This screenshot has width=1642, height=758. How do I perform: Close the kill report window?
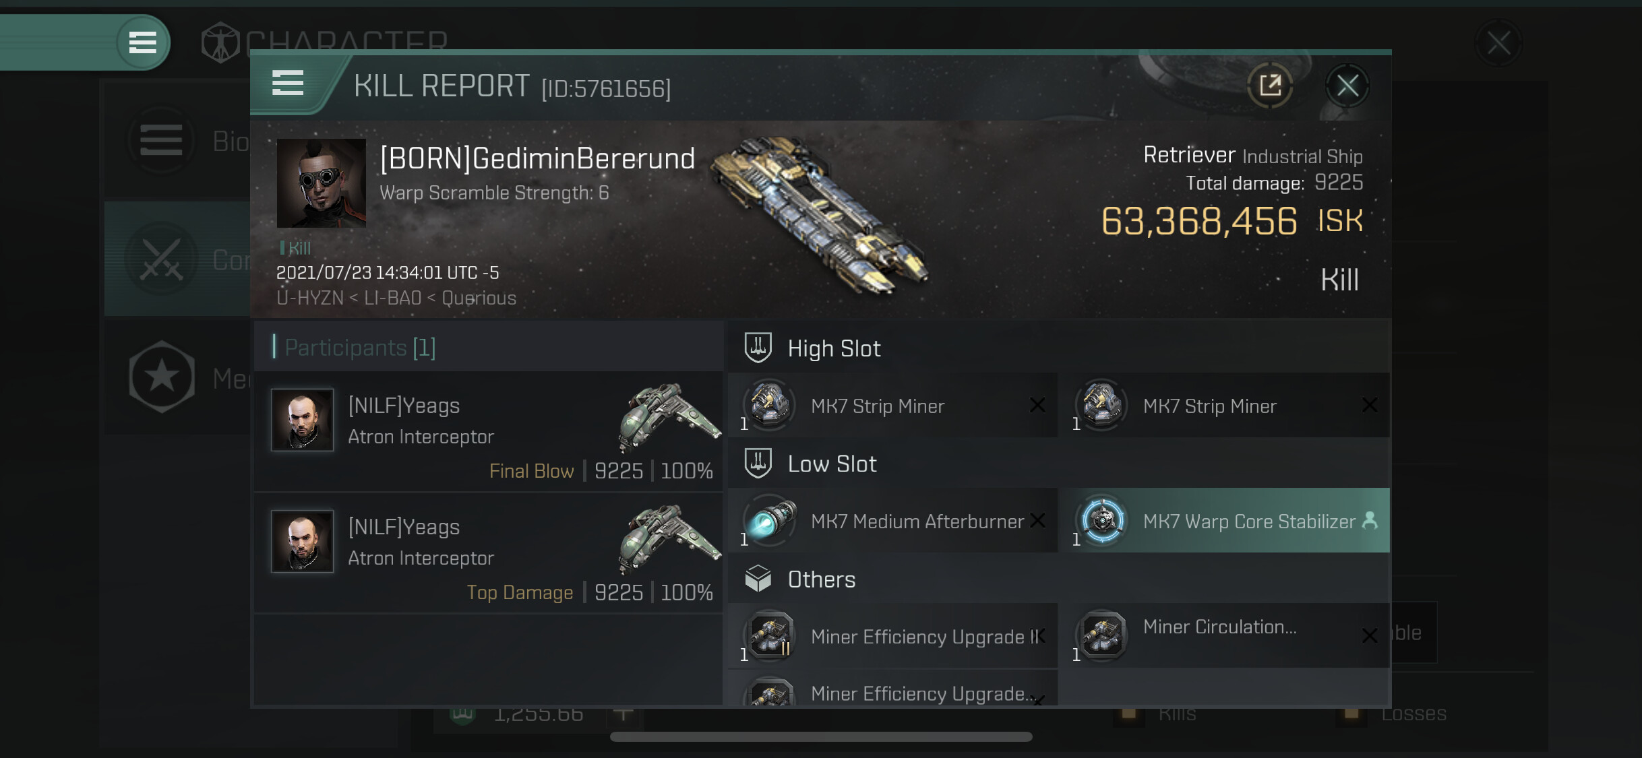[x=1347, y=86]
